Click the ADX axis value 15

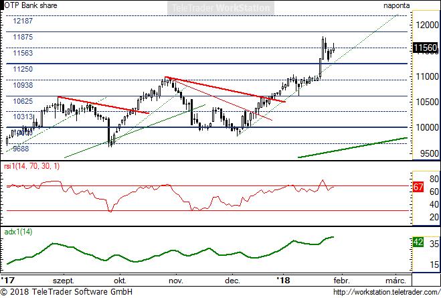(434, 265)
